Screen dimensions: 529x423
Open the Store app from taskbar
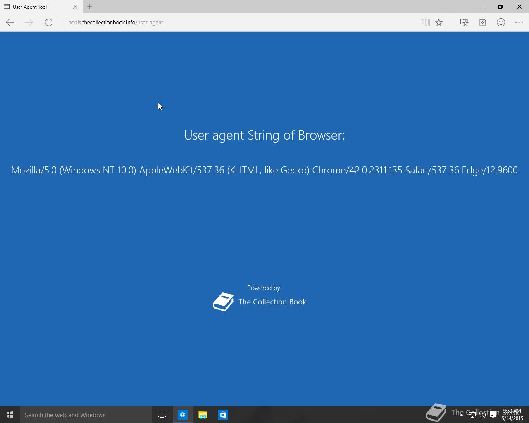223,415
